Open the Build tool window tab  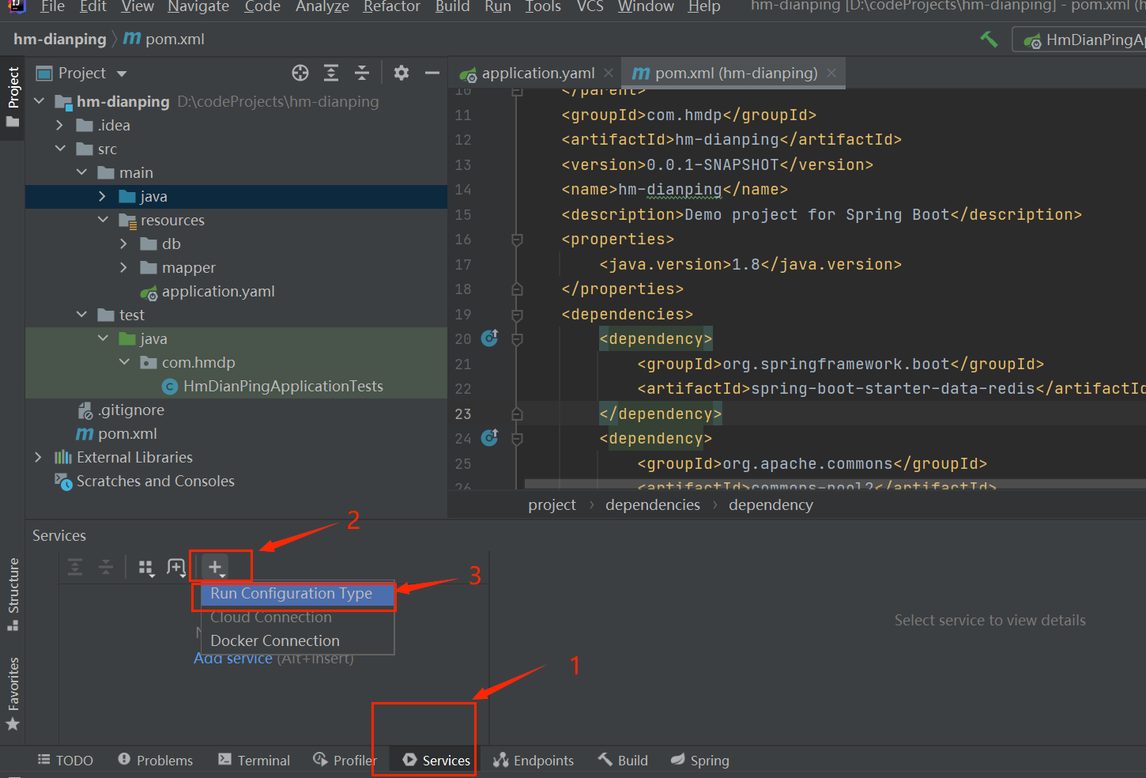623,761
